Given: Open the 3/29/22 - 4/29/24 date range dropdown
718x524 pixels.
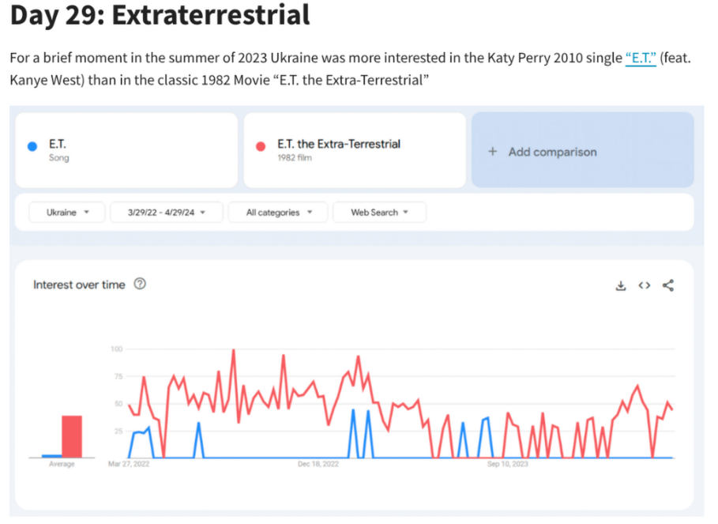Looking at the screenshot, I should (x=167, y=213).
